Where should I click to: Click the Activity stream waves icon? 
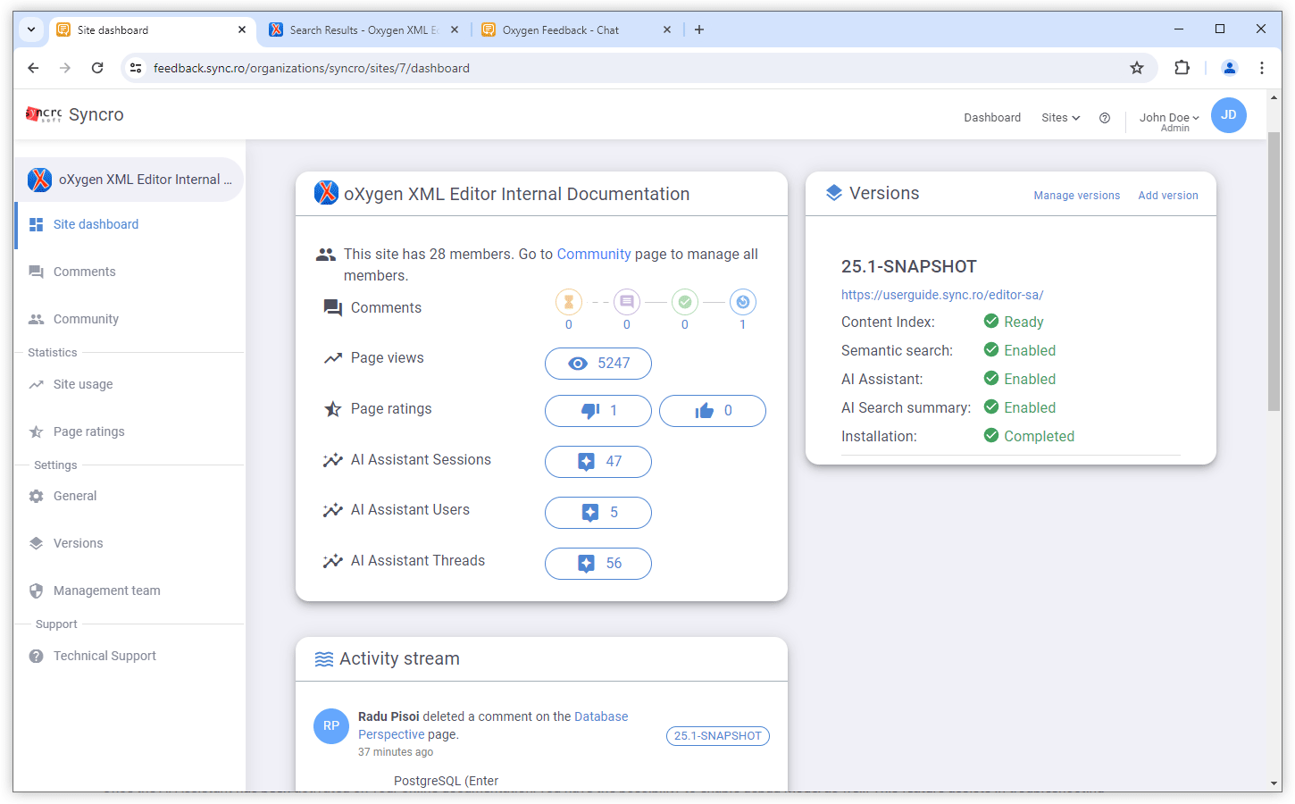324,659
